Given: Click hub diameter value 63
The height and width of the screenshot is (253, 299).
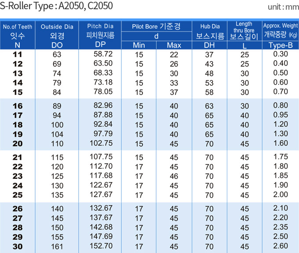Looking at the screenshot, I should point(209,106).
